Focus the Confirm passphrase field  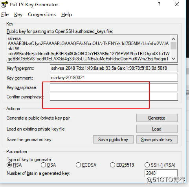114,97
